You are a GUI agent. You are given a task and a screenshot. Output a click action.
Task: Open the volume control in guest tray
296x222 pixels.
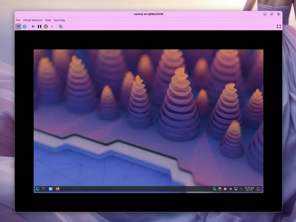click(x=225, y=189)
